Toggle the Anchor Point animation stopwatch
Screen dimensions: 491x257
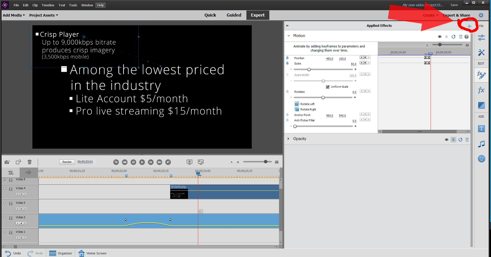pos(287,115)
